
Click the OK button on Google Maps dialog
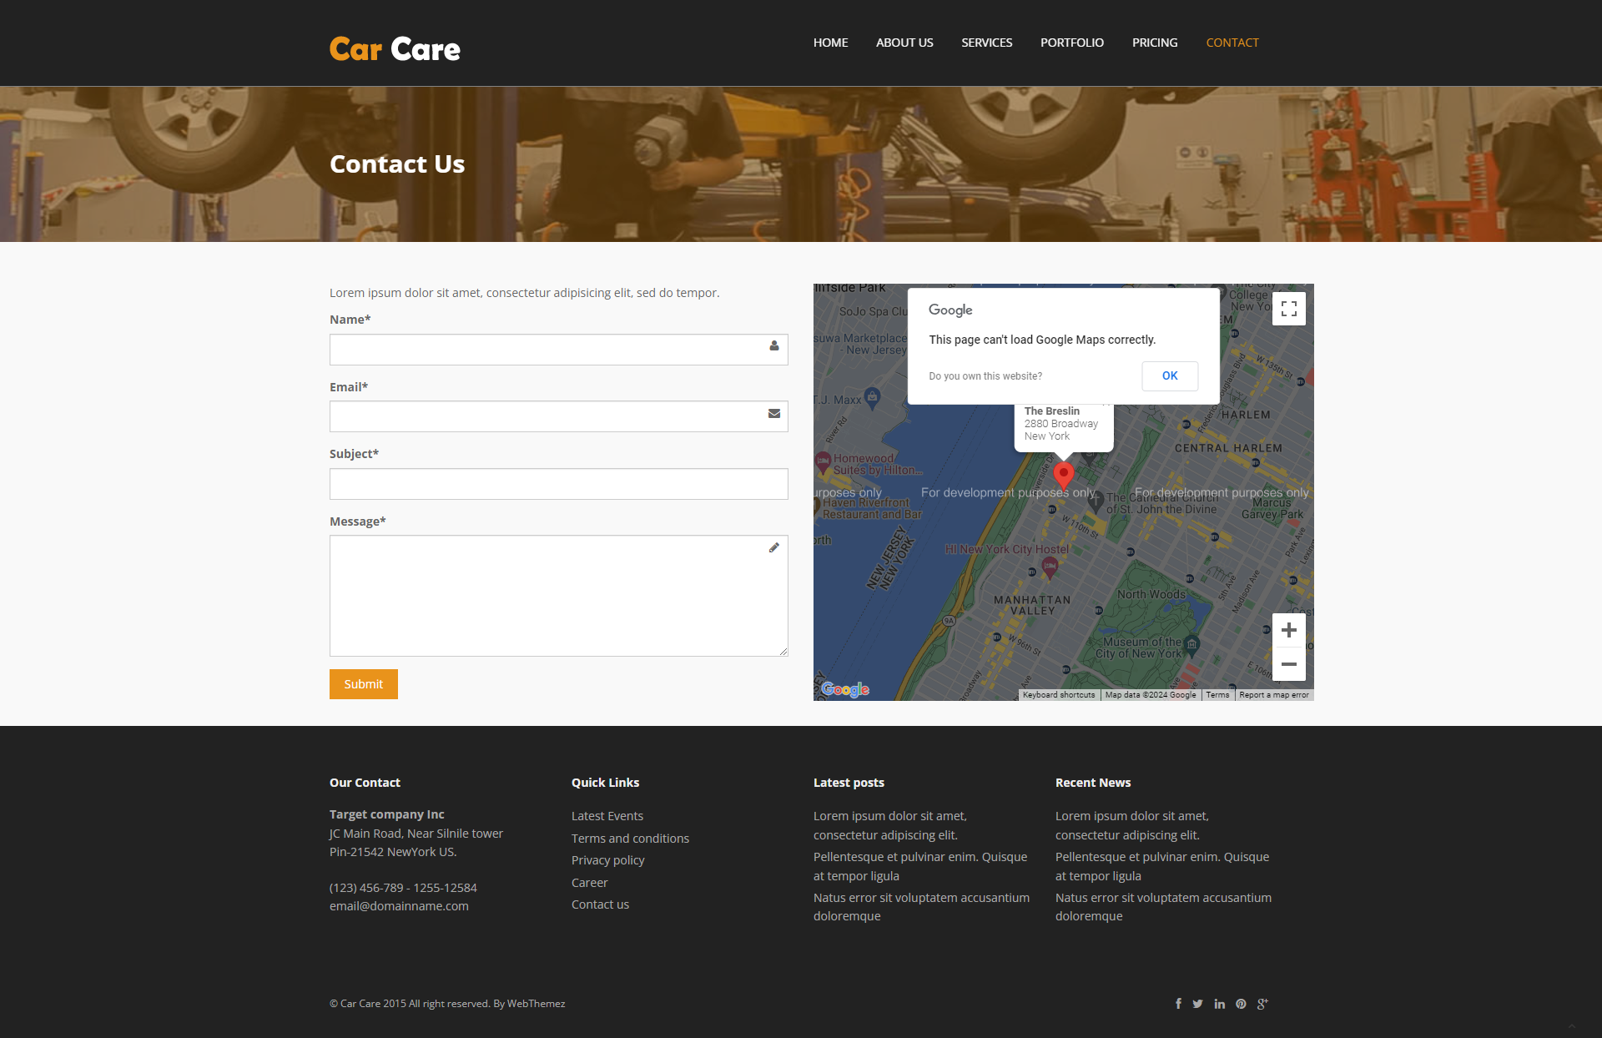tap(1170, 375)
